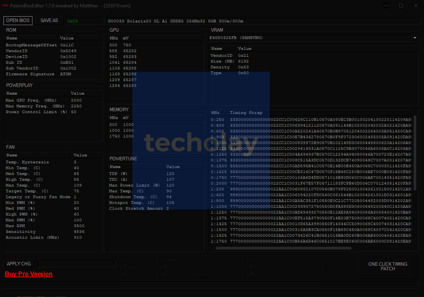Viewport: 424px width, 297px height.
Task: Select the K4G80325FB (SAMSUNG) combo box
Action: click(313, 38)
